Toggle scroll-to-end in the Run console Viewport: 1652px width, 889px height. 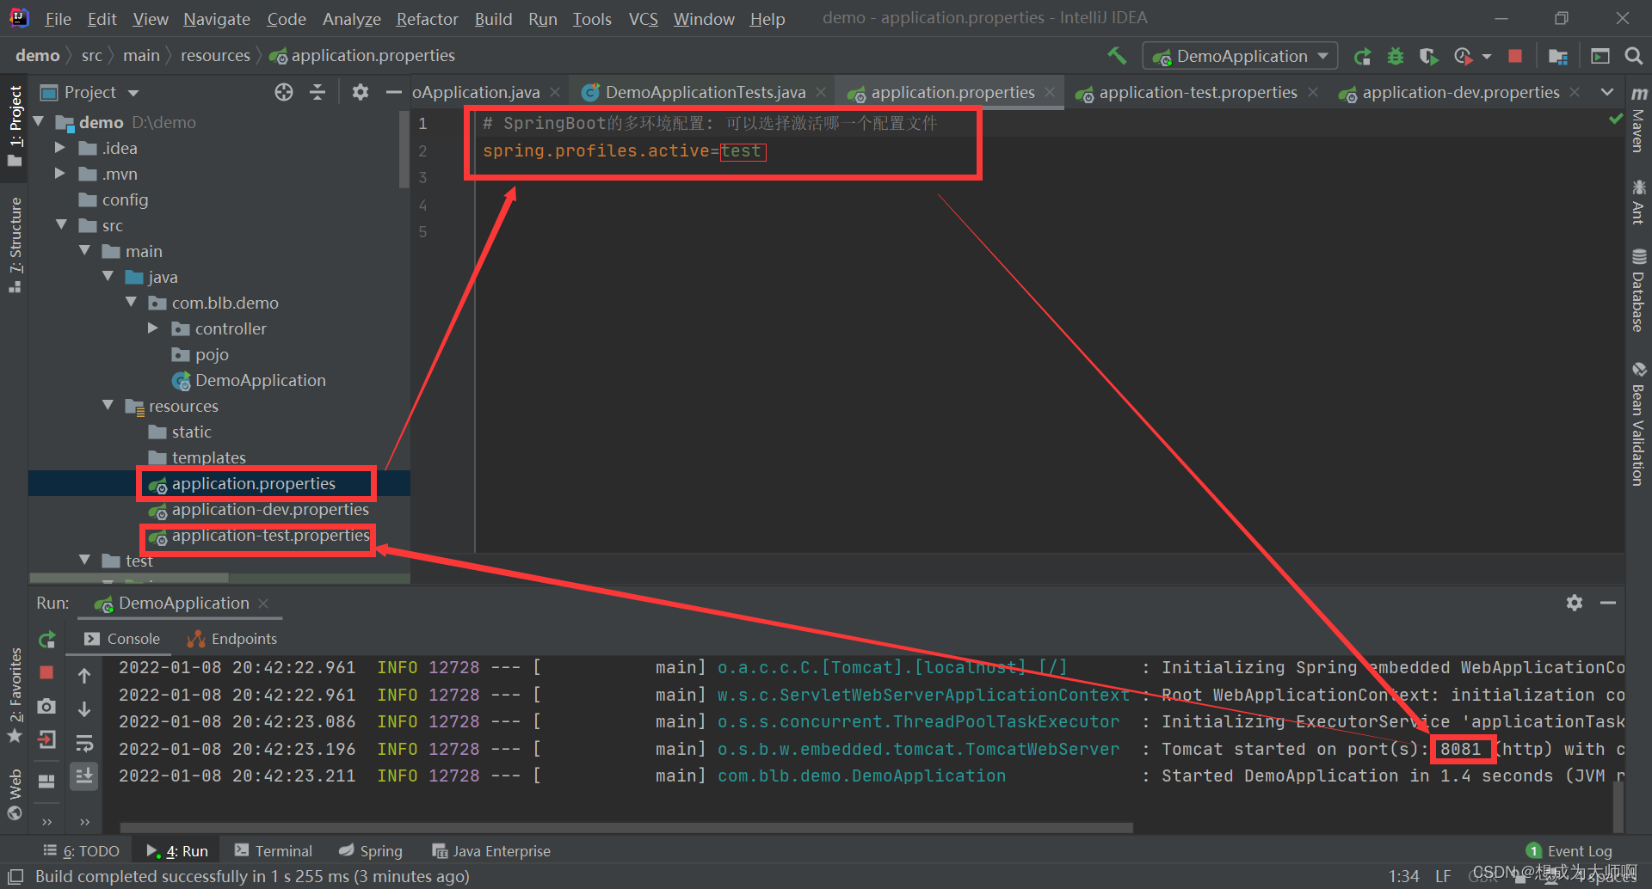coord(84,776)
